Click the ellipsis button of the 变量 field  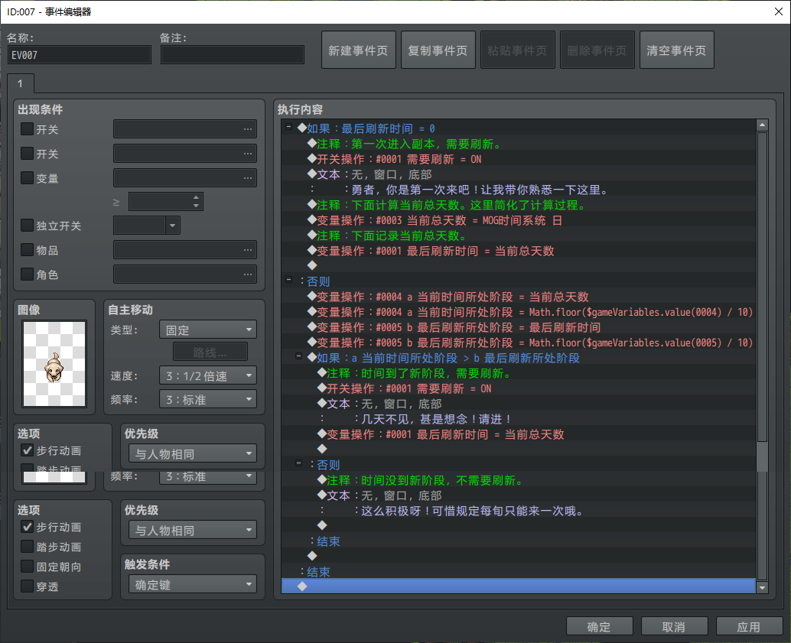[248, 178]
